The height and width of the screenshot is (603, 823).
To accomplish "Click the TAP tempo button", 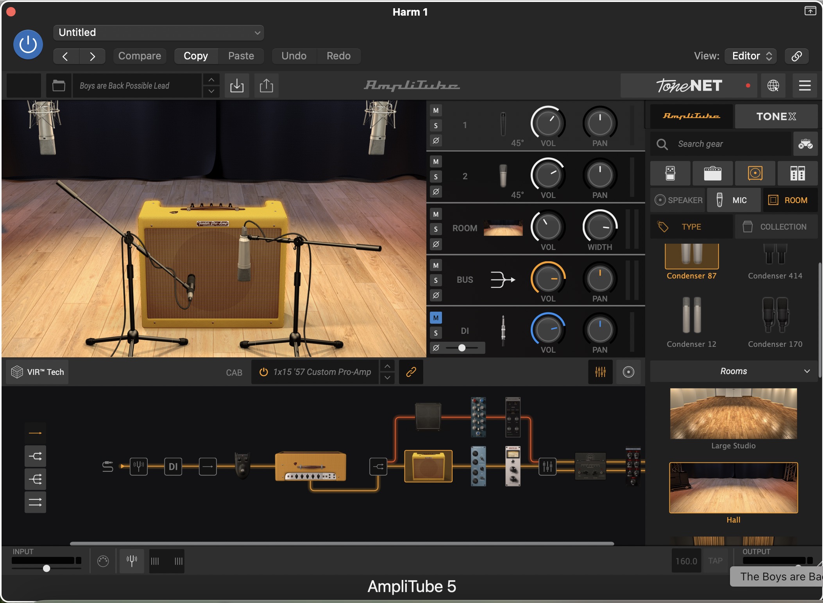I will click(715, 561).
